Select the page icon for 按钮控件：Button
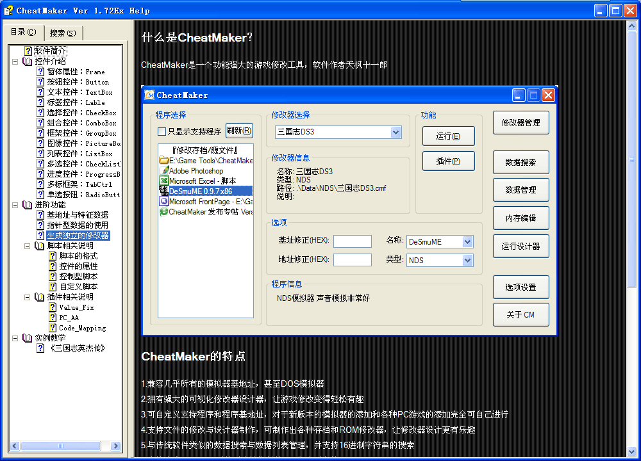Screen dimensions: 641x461 [x=40, y=82]
